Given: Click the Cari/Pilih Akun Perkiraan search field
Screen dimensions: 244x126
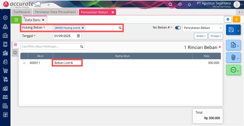Looking at the screenshot, I should [50, 46].
